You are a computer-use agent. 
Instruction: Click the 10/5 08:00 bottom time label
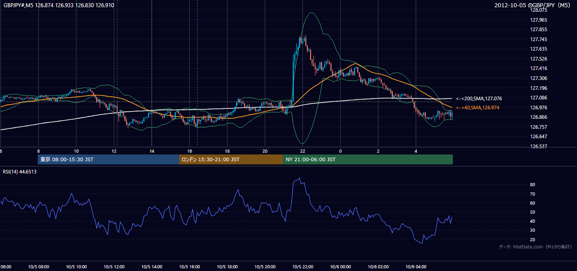38,267
